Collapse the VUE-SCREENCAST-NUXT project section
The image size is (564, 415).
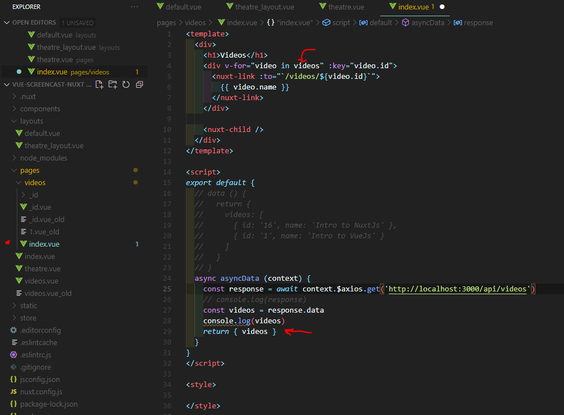pyautogui.click(x=7, y=84)
